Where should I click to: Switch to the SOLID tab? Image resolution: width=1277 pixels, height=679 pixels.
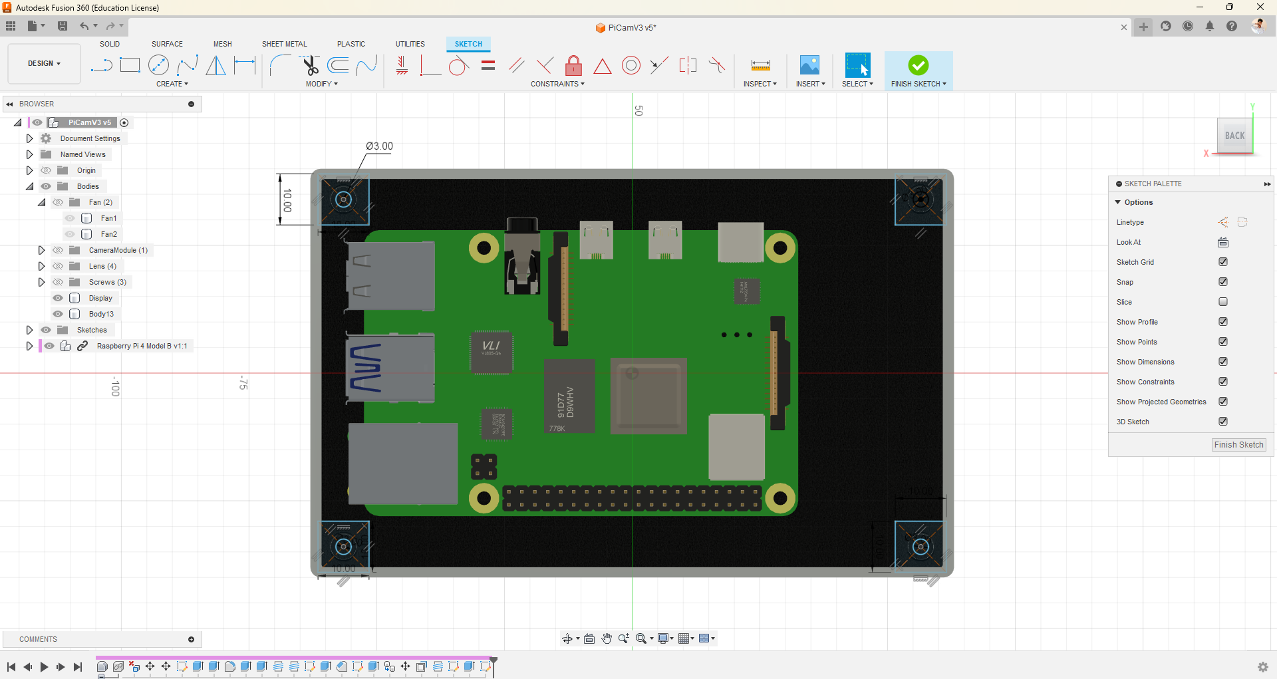click(110, 44)
